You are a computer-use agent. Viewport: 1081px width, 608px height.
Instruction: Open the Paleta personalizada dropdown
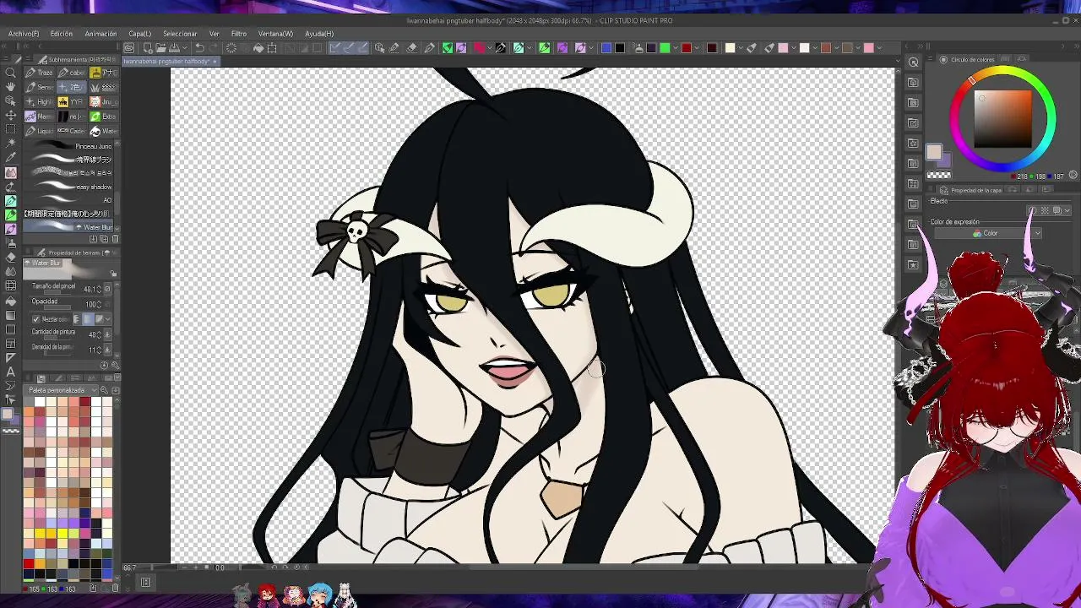tap(62, 390)
